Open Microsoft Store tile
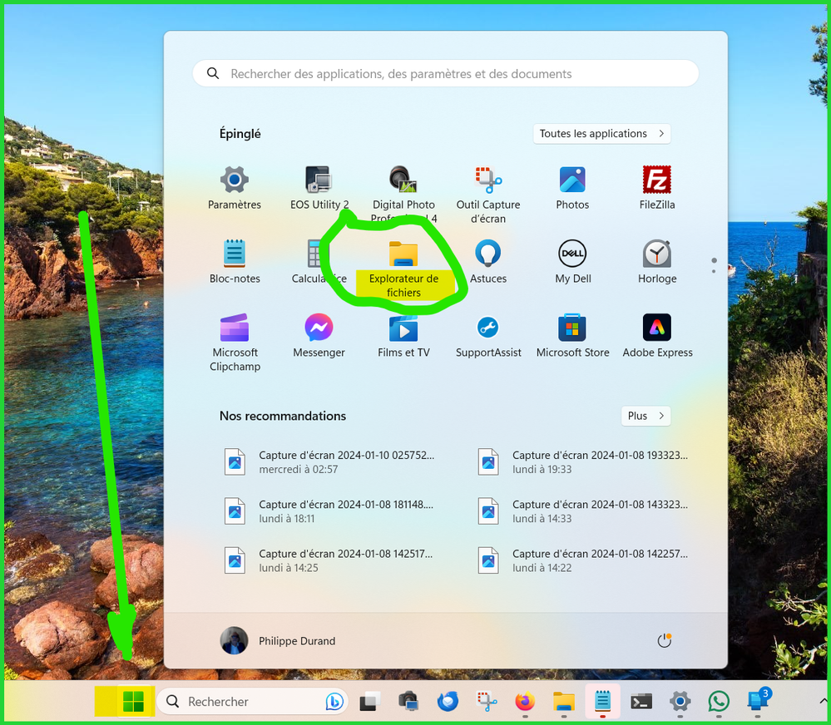This screenshot has width=831, height=725. tap(572, 336)
